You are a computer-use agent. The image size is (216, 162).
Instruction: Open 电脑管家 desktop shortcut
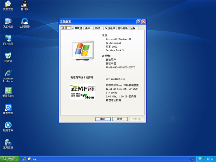8,109
